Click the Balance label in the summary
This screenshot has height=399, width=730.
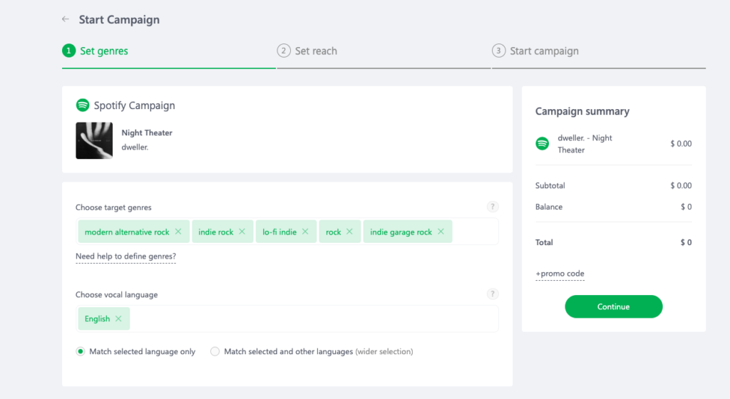[x=549, y=207]
